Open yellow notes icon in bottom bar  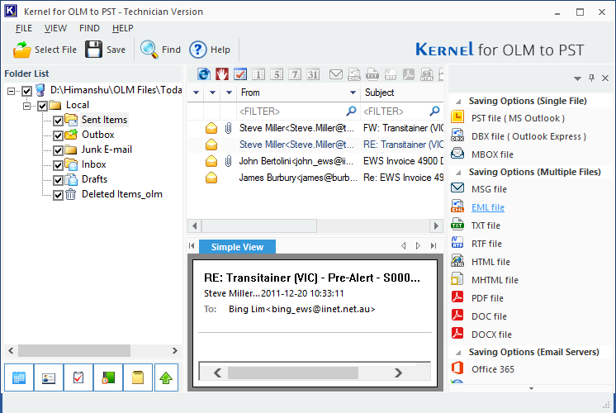point(138,377)
